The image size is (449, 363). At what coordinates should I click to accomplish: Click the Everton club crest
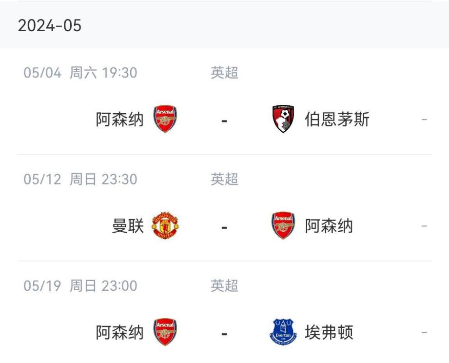coord(283,333)
